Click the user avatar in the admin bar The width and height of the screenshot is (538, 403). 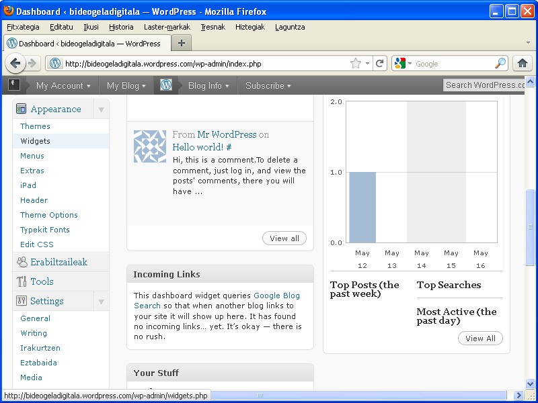pyautogui.click(x=14, y=85)
